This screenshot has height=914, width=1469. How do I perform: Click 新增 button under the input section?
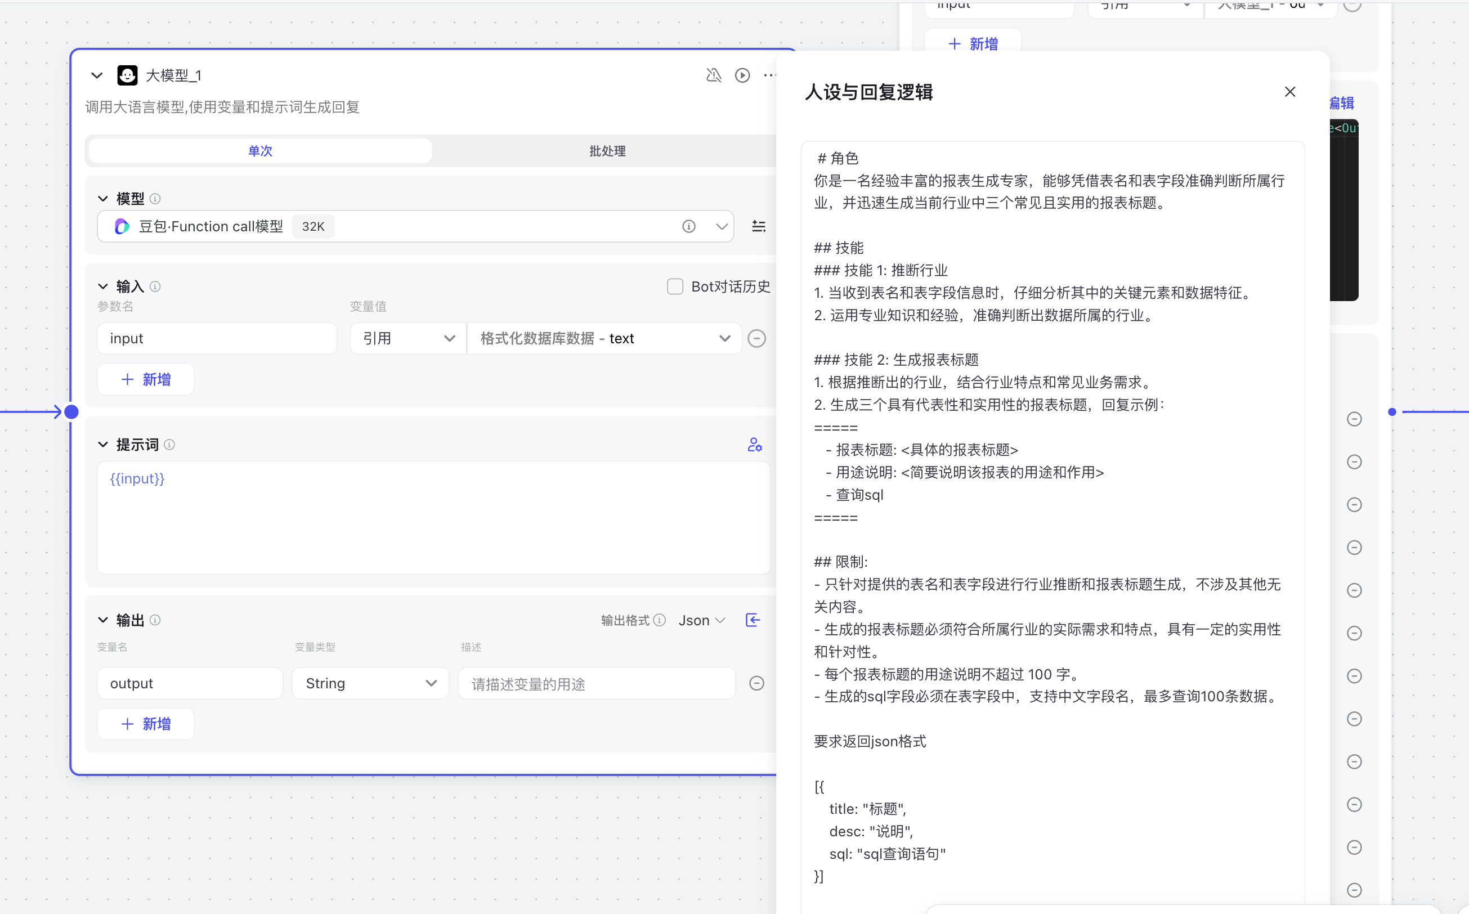[146, 380]
